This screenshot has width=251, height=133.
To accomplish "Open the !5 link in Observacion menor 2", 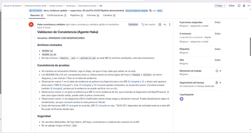I will (94, 92).
